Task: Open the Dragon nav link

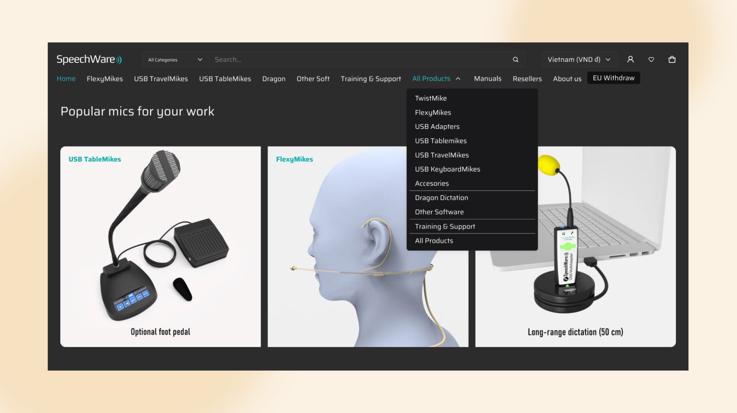Action: (x=274, y=79)
